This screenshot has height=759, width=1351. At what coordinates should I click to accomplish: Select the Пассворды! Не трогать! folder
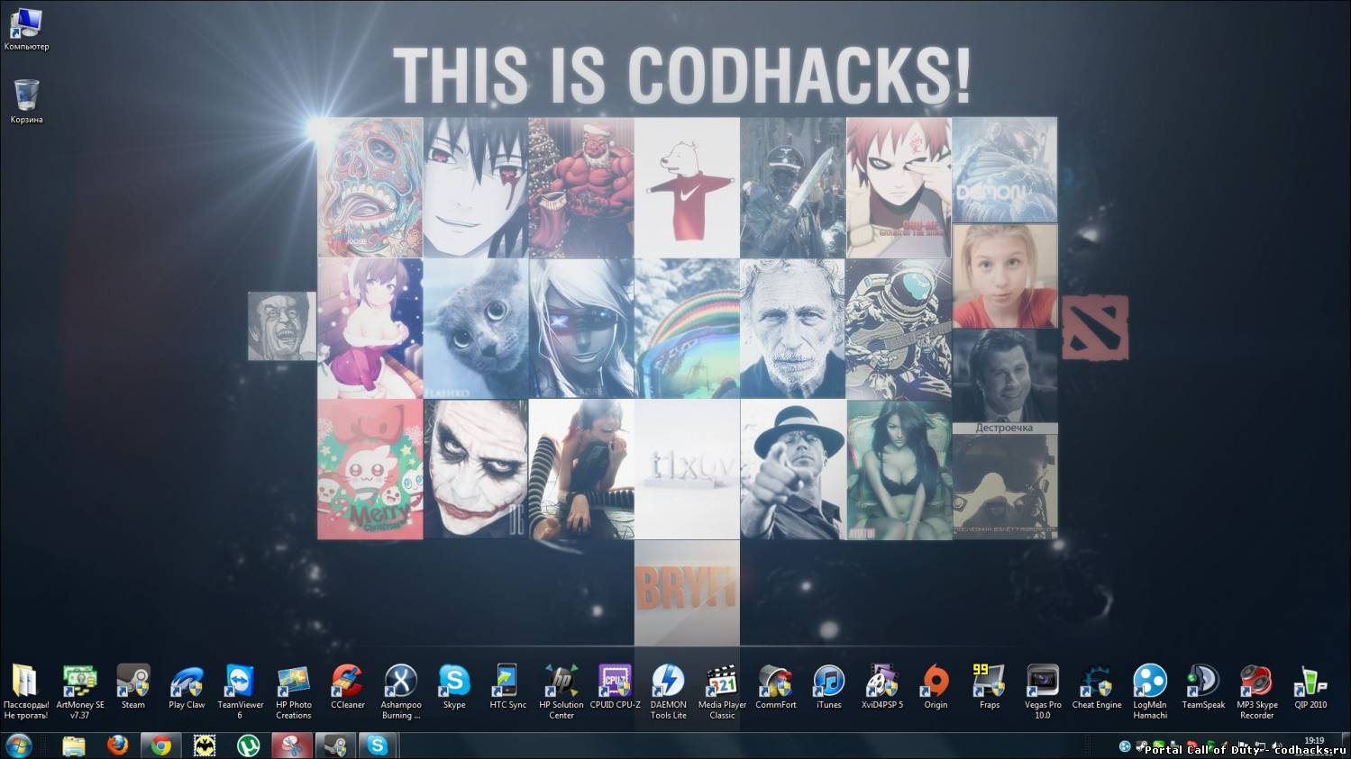point(26,691)
